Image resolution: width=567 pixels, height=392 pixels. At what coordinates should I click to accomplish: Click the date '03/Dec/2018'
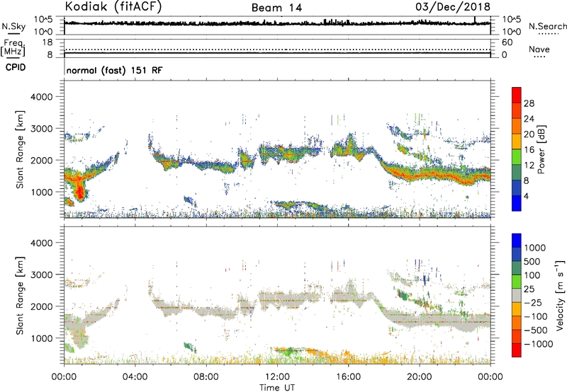453,6
